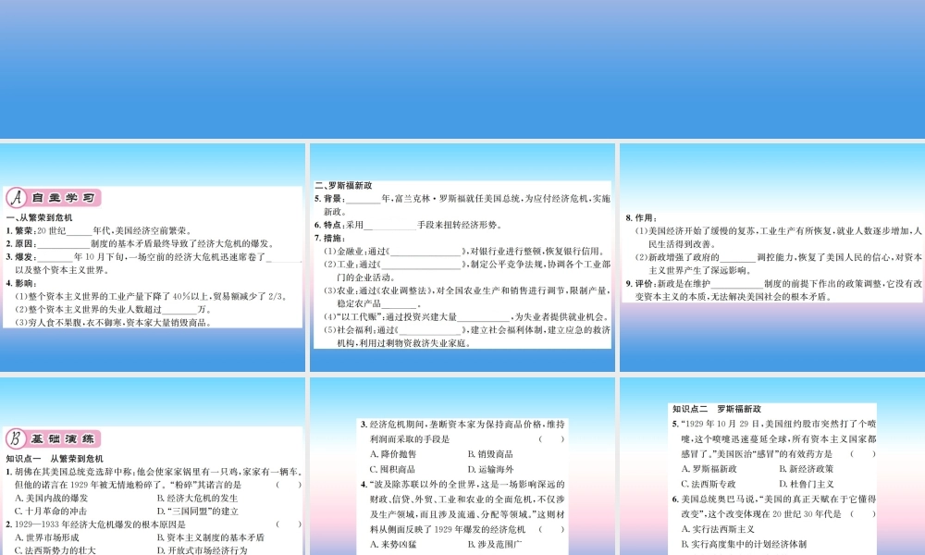925x555 pixels.
Task: Choose option D. "三国同盟"的建立
Action: tap(198, 512)
